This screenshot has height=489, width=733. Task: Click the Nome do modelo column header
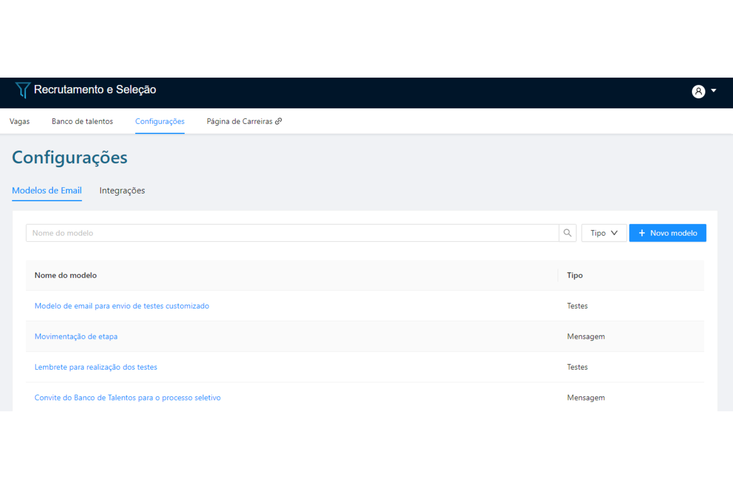pos(66,275)
